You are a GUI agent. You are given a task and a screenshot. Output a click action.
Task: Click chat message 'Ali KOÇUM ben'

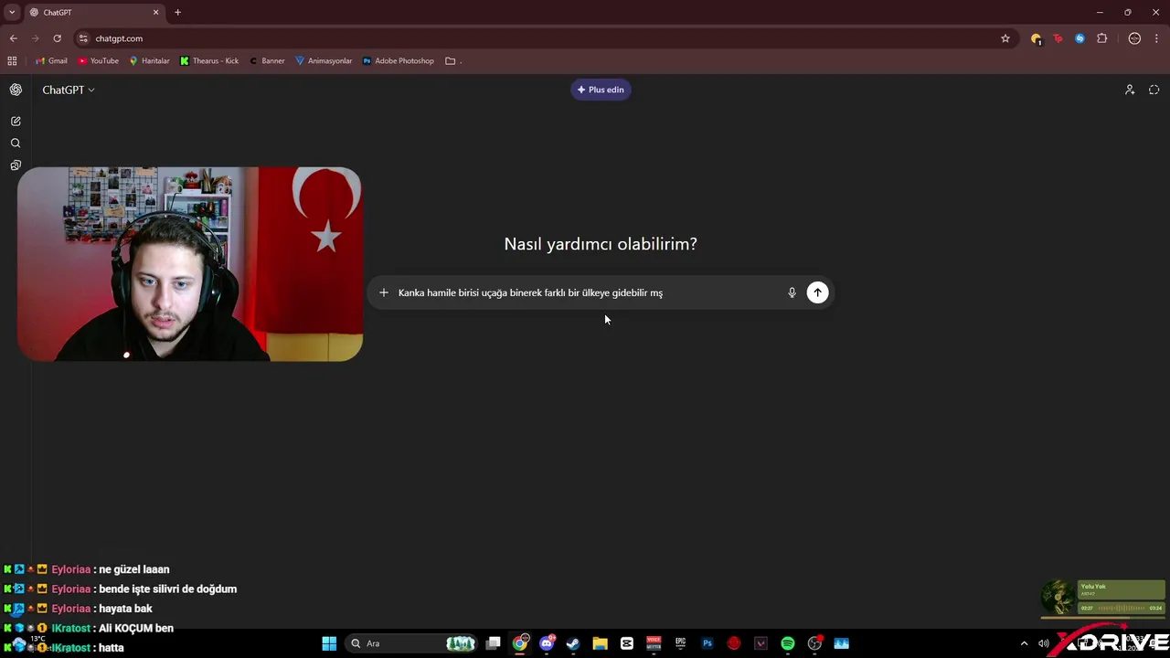click(137, 628)
